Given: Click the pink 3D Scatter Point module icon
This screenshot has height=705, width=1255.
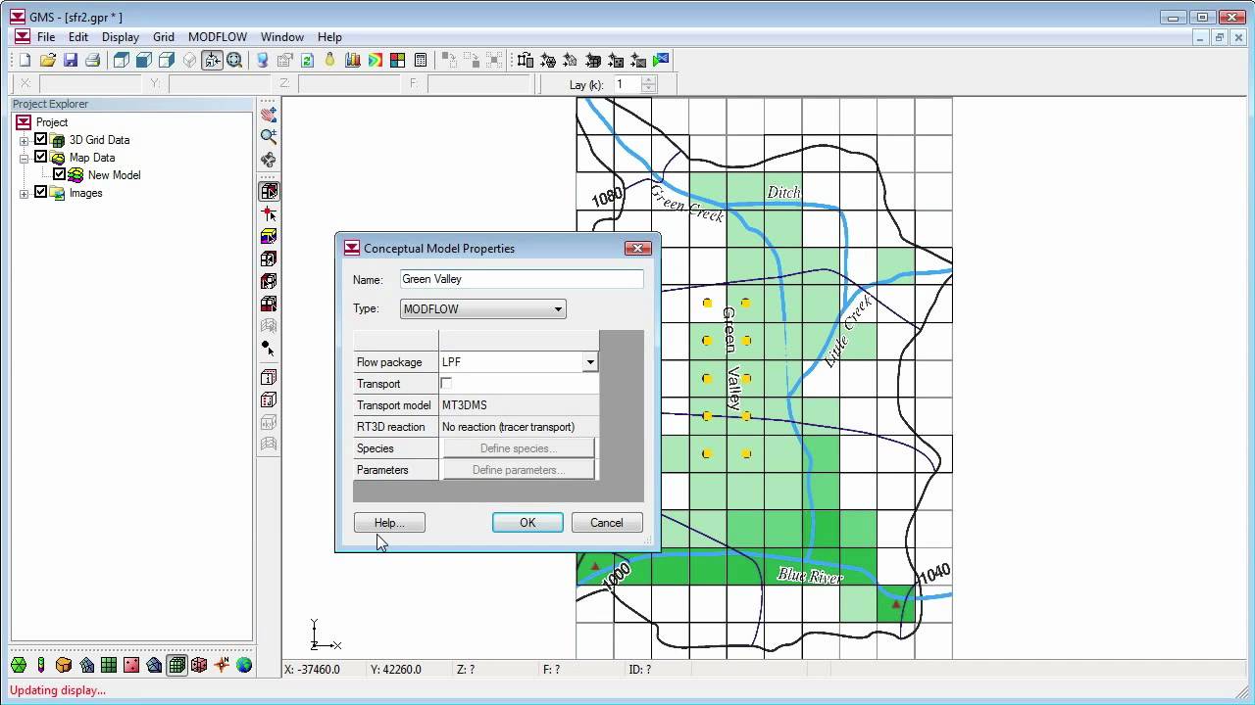Looking at the screenshot, I should [199, 666].
